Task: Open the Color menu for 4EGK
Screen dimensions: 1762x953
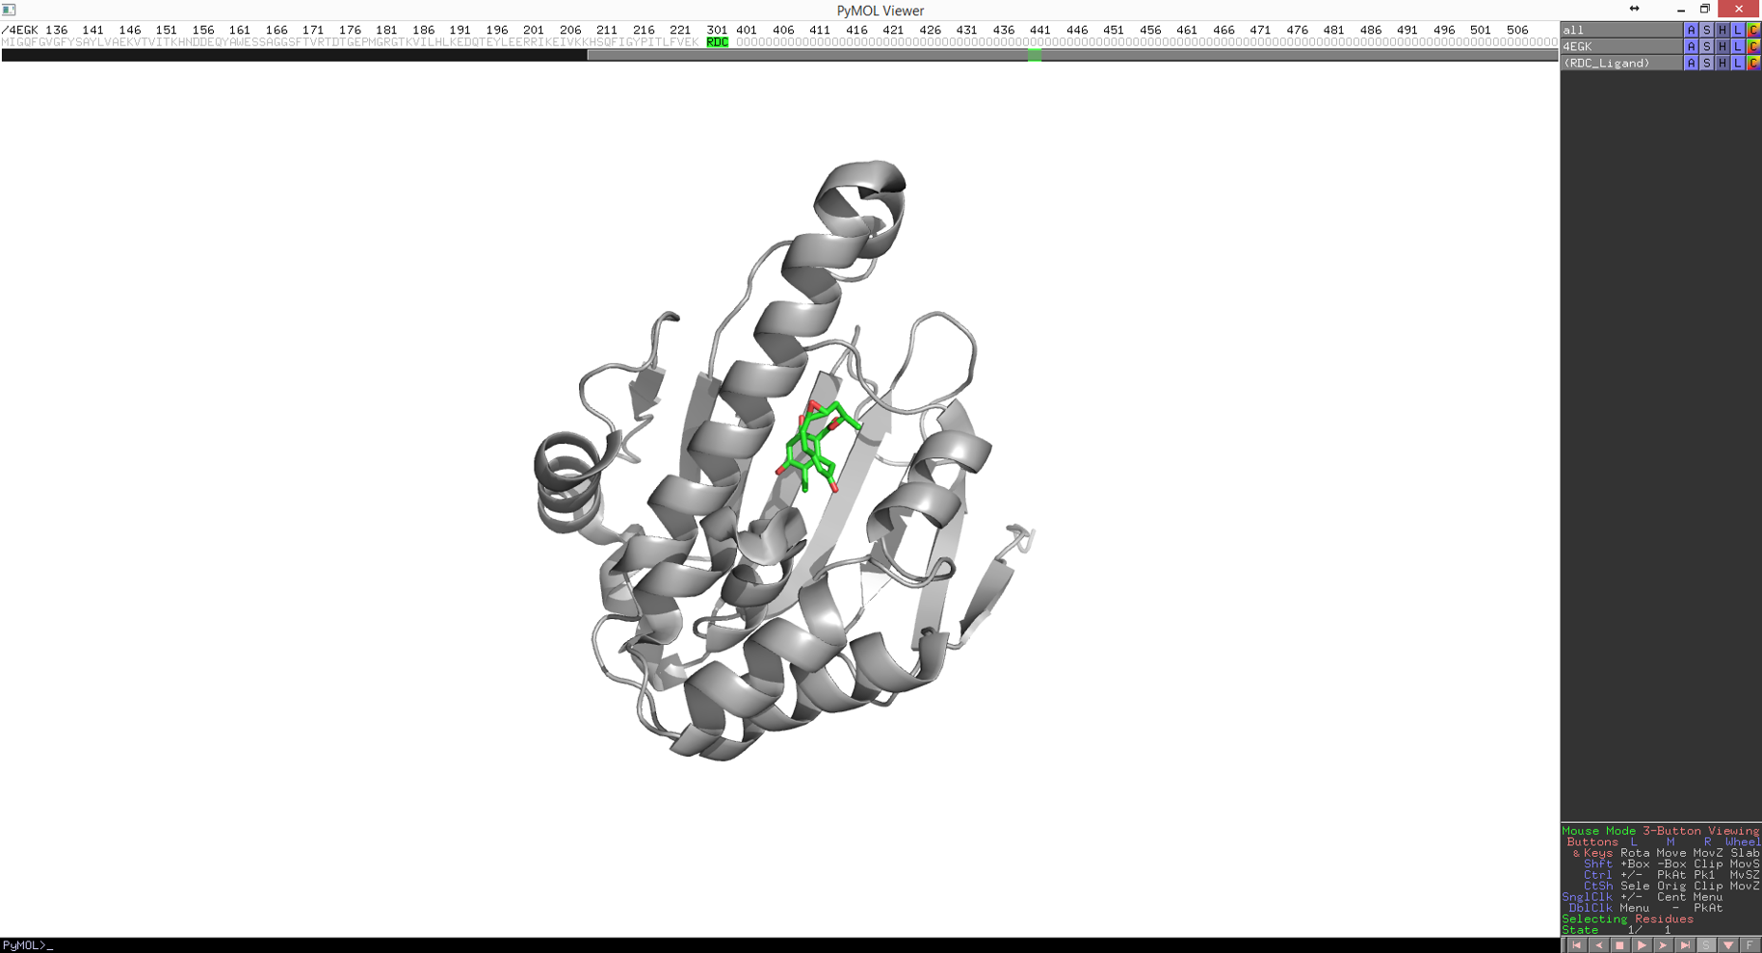Action: click(1753, 46)
